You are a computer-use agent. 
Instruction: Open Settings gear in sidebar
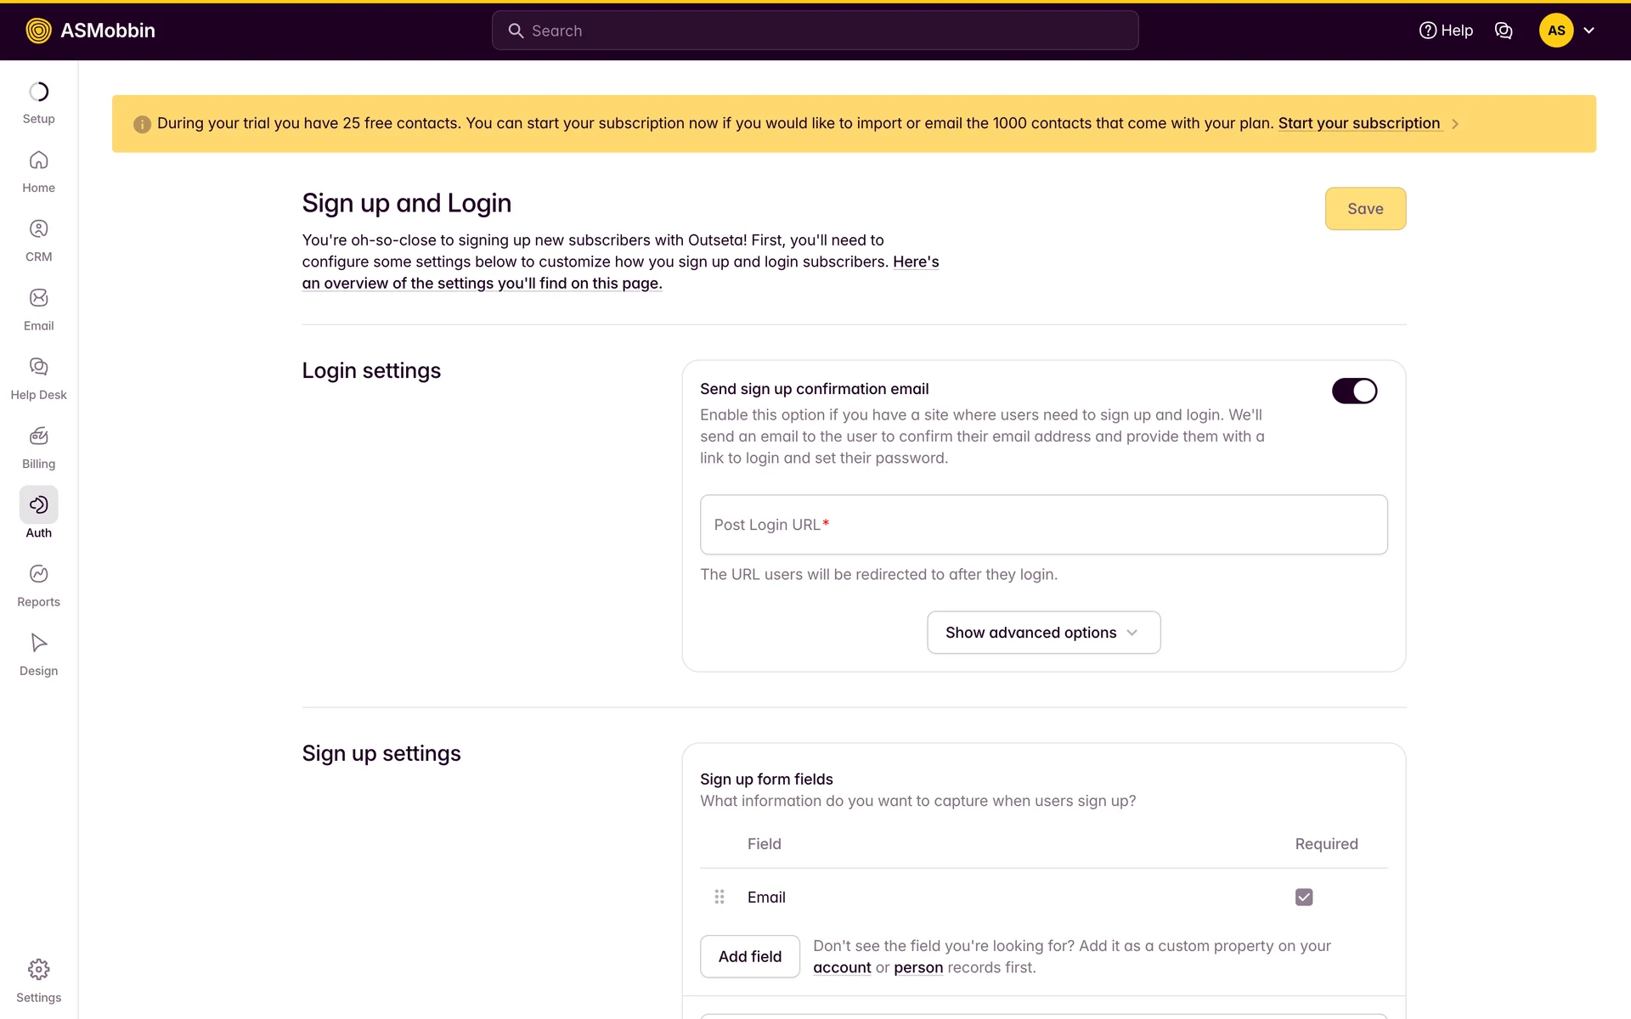(38, 970)
